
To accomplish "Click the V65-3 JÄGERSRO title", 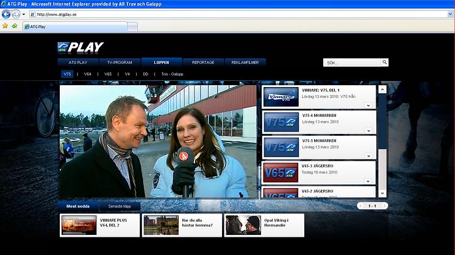I will (x=317, y=166).
